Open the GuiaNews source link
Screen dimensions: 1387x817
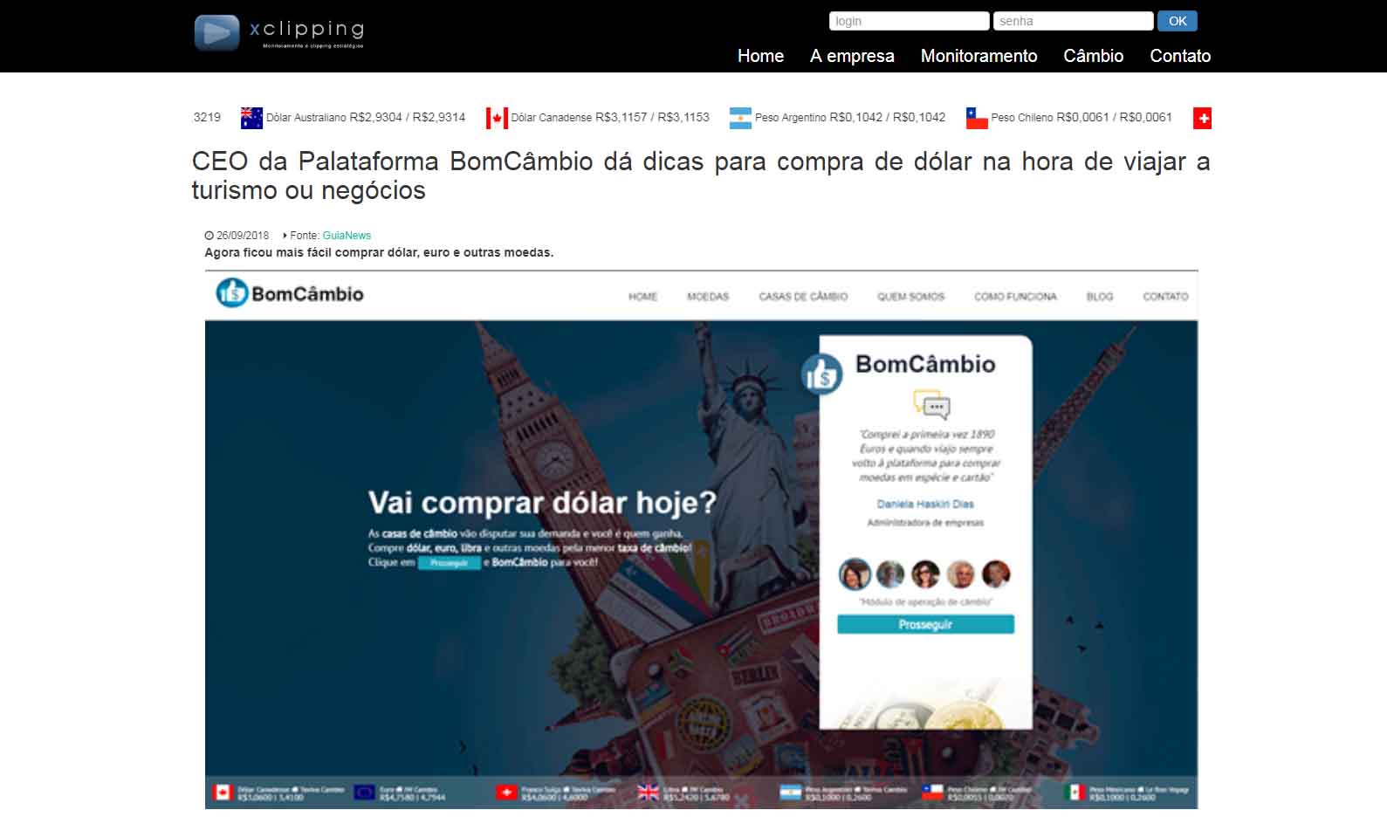pos(347,236)
